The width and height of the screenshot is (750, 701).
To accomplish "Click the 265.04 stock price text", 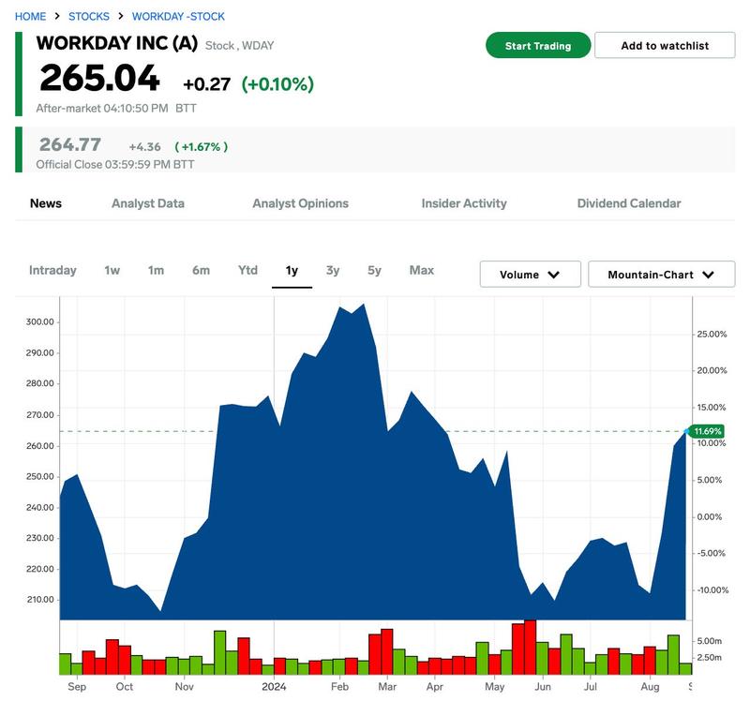I will point(99,78).
